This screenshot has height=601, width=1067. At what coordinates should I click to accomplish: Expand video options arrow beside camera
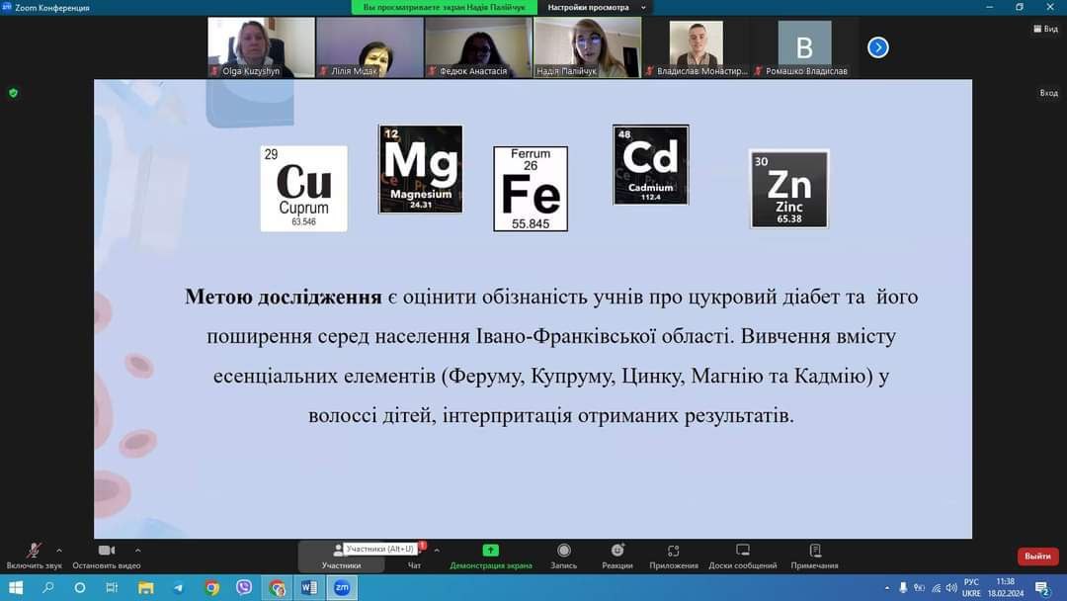click(137, 551)
